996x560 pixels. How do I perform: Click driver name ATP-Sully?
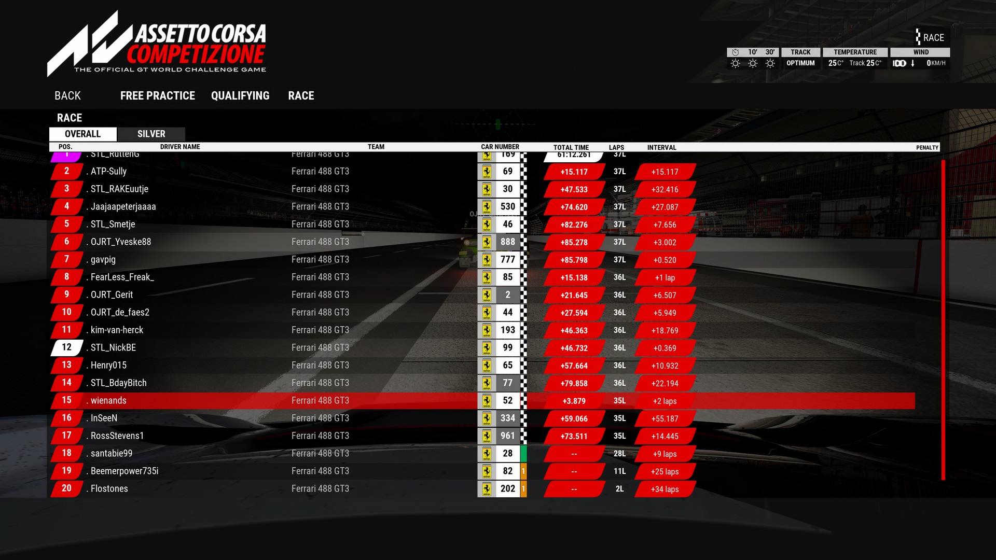pyautogui.click(x=108, y=172)
